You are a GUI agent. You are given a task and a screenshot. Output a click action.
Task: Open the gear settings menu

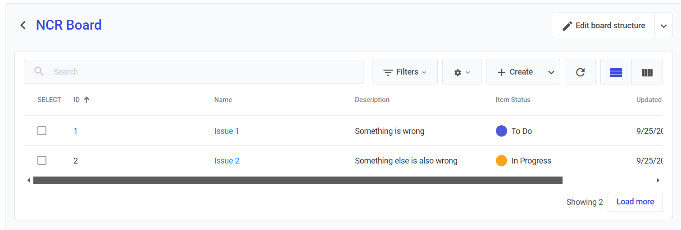pyautogui.click(x=462, y=72)
